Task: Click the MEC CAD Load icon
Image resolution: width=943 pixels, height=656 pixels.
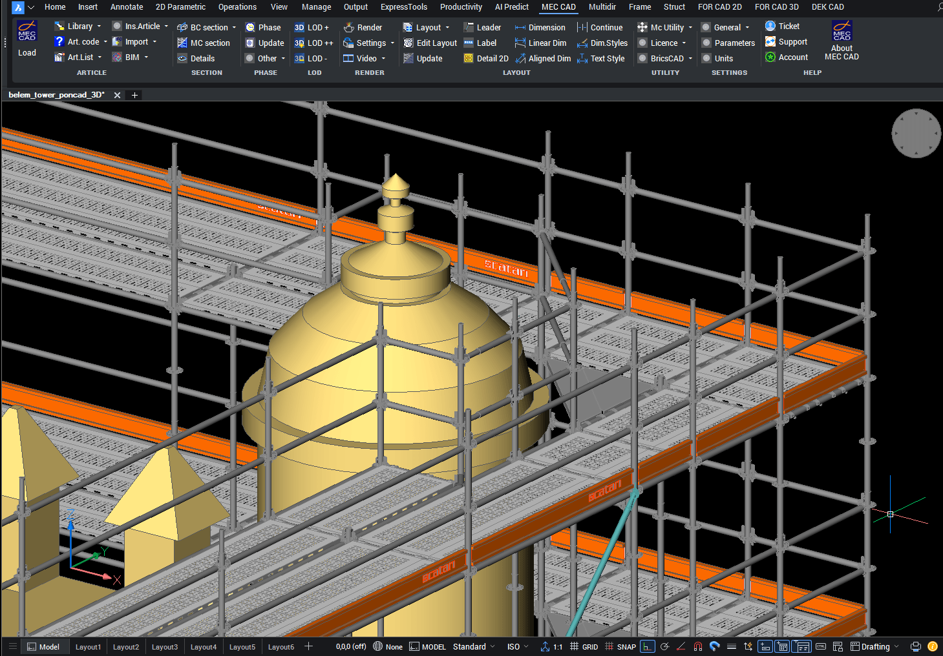Action: click(27, 31)
